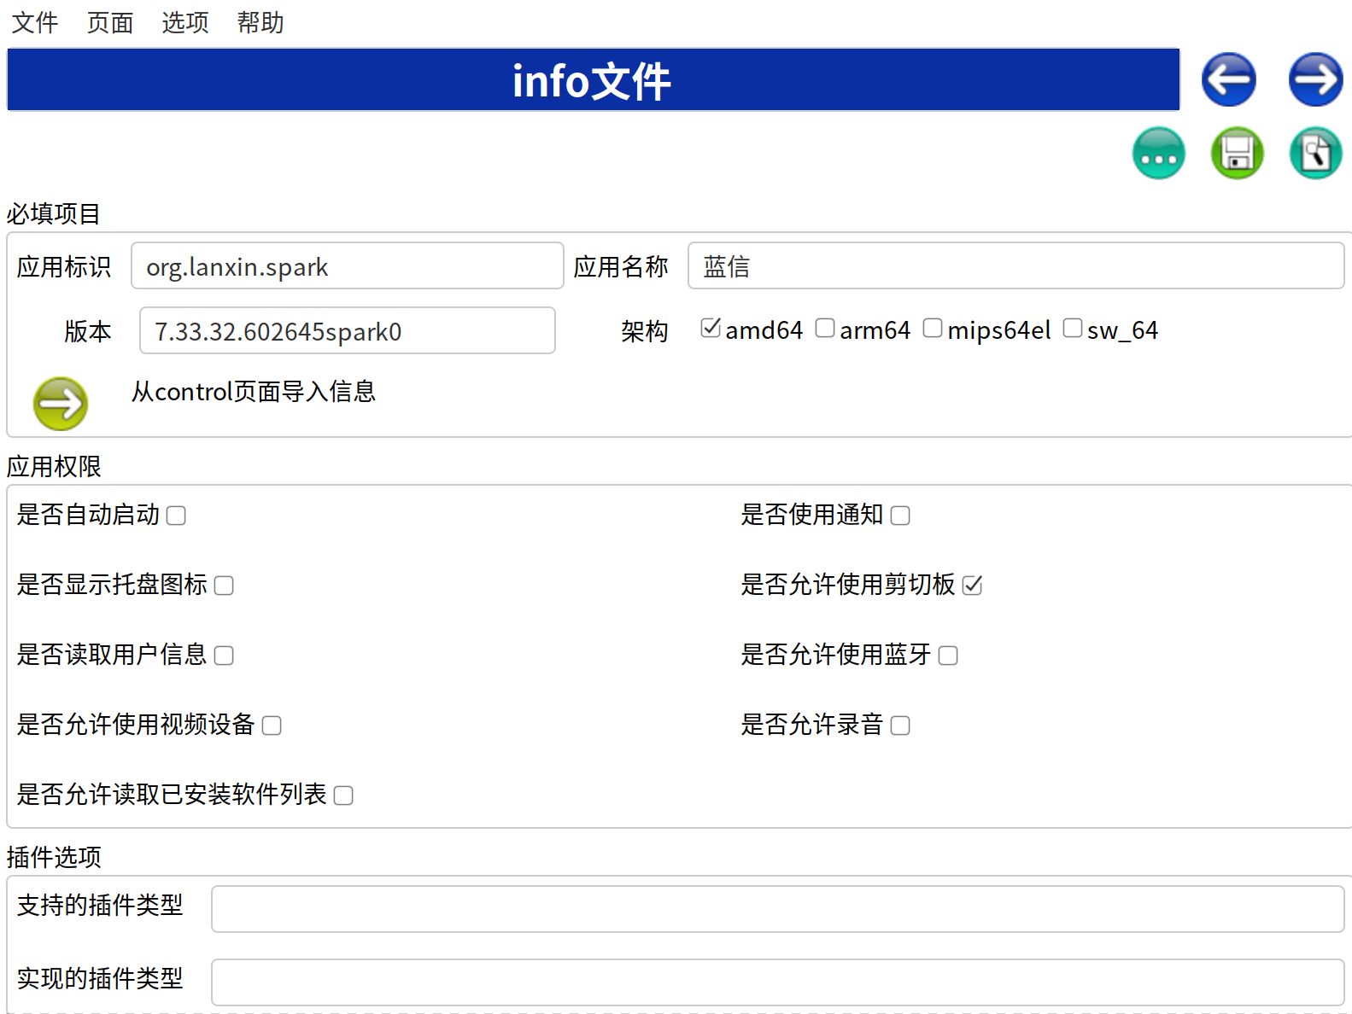Screen dimensions: 1352x1014
Task: Enable the sw_64 architecture checkbox
Action: (x=1073, y=328)
